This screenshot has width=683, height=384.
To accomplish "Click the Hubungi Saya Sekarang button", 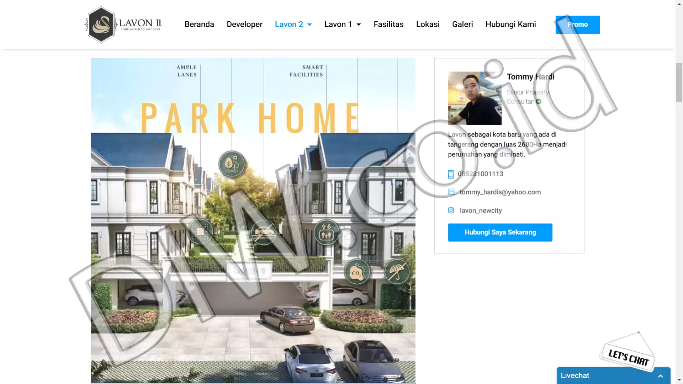I will point(500,233).
